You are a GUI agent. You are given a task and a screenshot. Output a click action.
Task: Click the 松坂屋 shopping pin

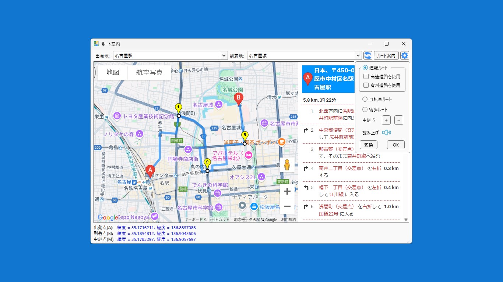click(254, 207)
